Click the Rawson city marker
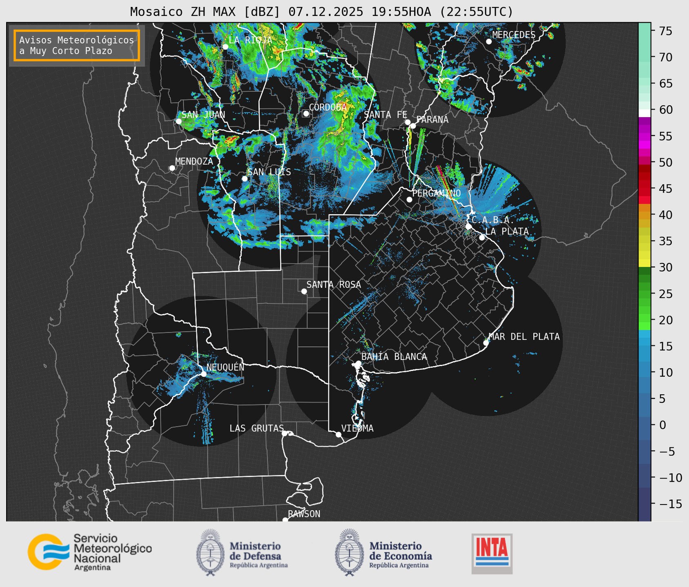This screenshot has height=587, width=689. (x=285, y=520)
